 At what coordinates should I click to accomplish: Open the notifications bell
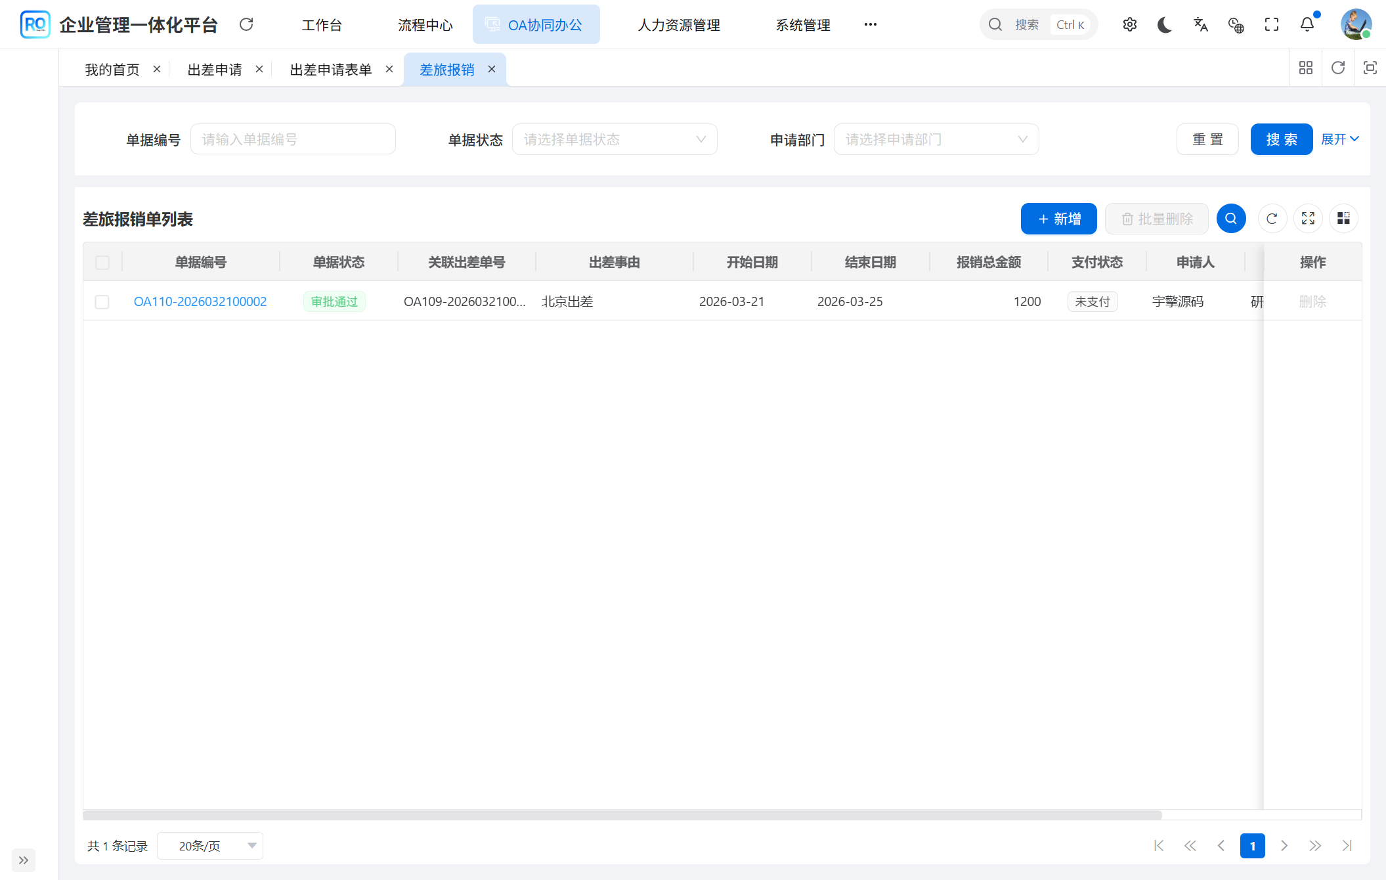coord(1307,25)
